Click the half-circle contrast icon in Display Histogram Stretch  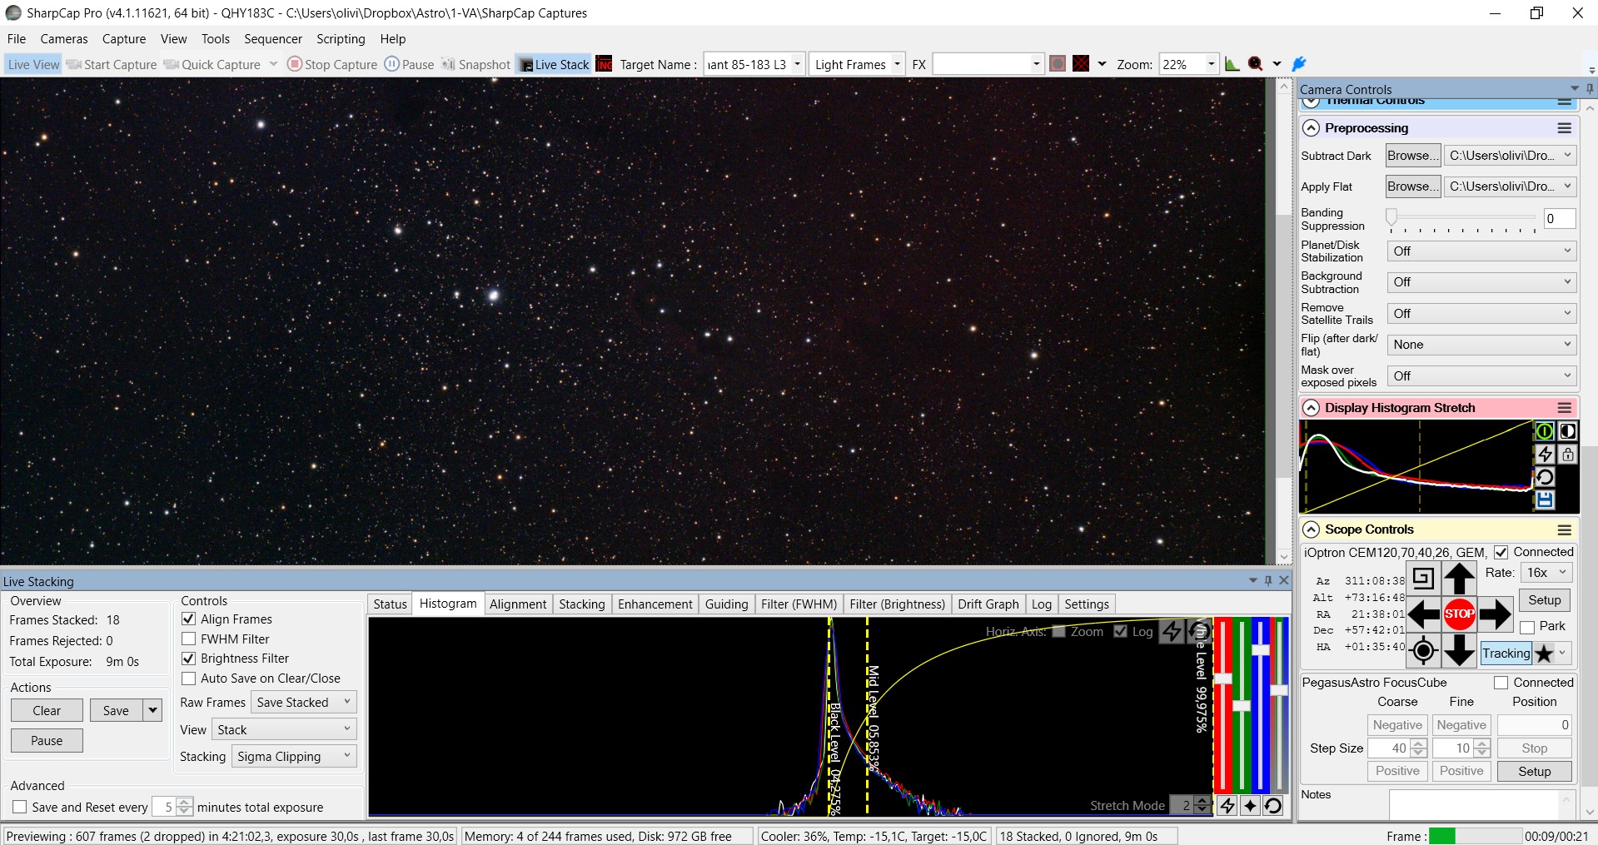[1568, 431]
